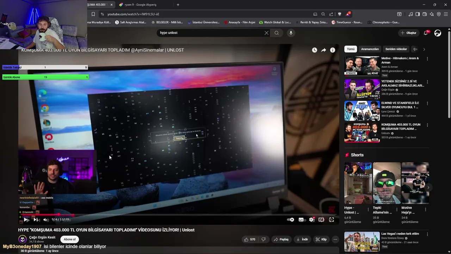Mute the video volume speaker icon
451x254 pixels.
pos(46,219)
